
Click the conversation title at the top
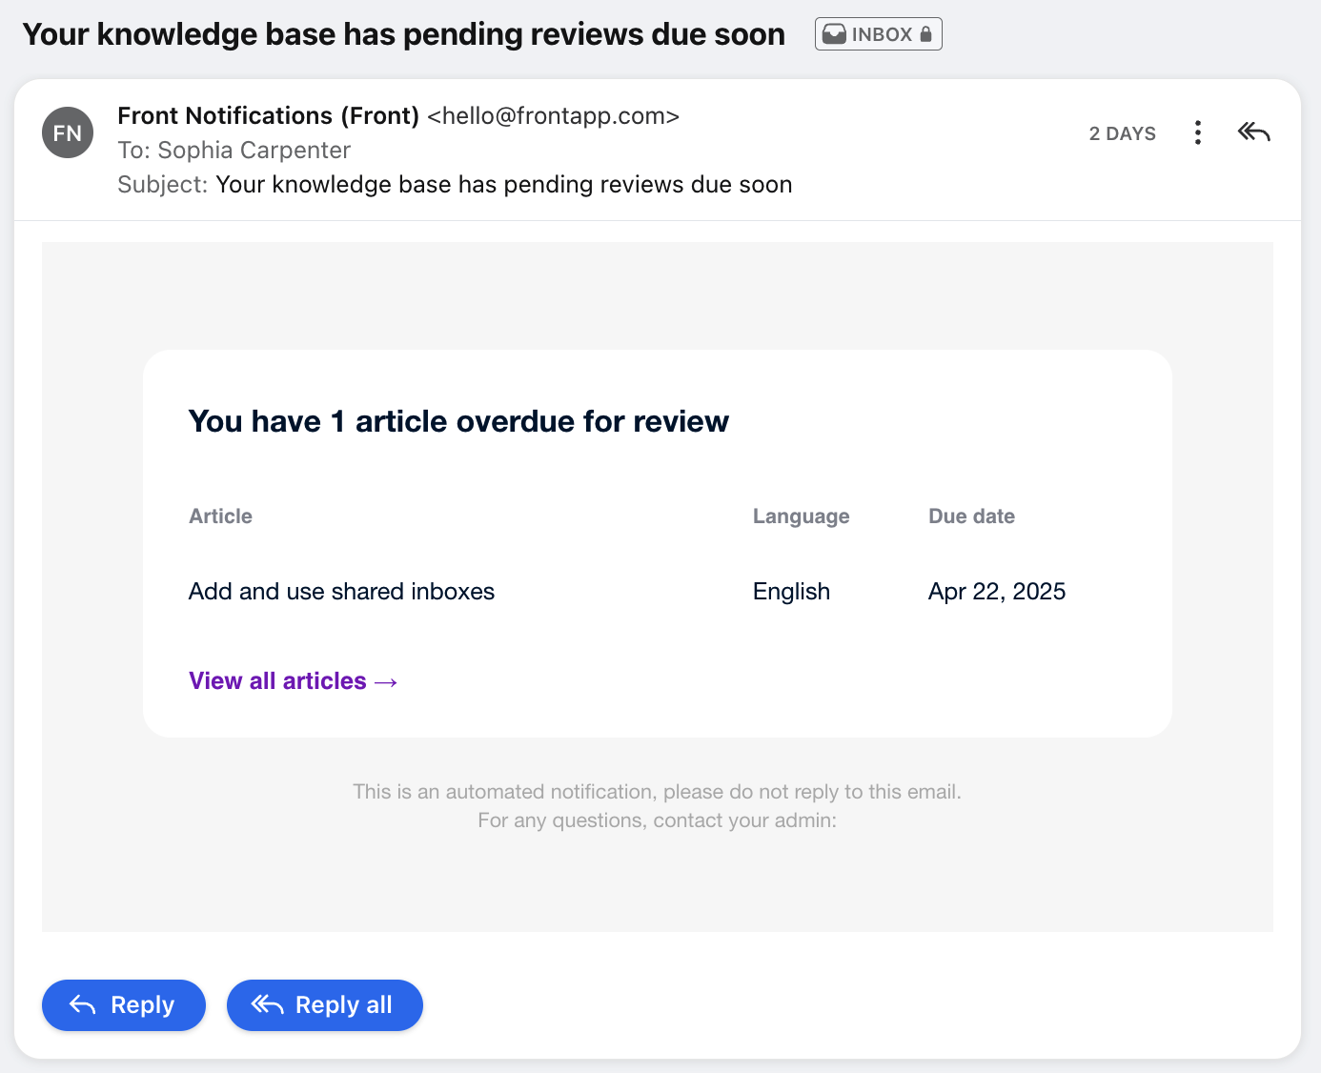(403, 34)
